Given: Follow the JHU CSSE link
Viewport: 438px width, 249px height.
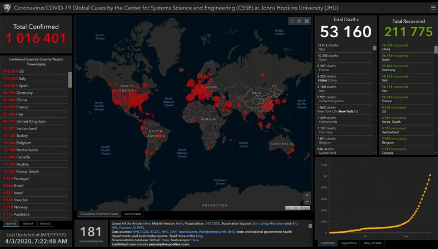Looking at the screenshot, I should (x=212, y=223).
